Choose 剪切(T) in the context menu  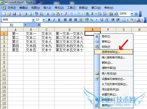tap(113, 36)
